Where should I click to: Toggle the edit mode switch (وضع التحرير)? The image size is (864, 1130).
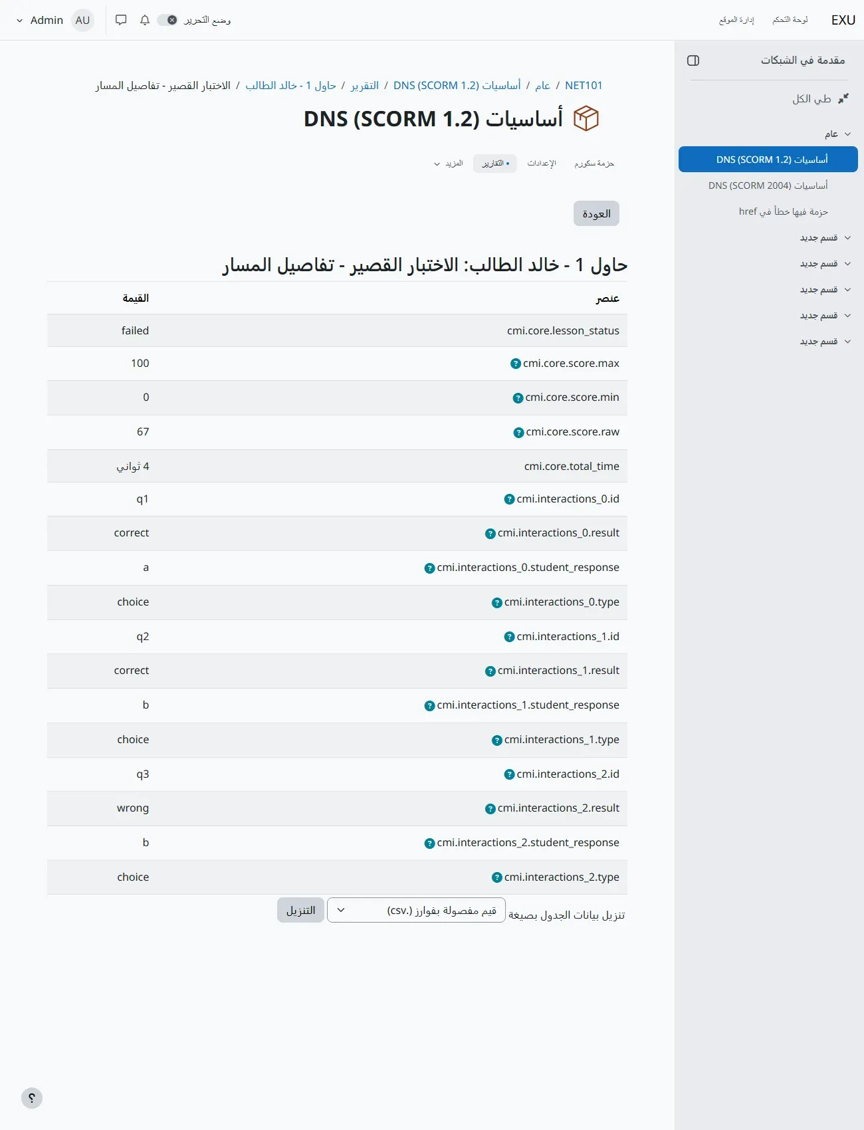pyautogui.click(x=167, y=20)
